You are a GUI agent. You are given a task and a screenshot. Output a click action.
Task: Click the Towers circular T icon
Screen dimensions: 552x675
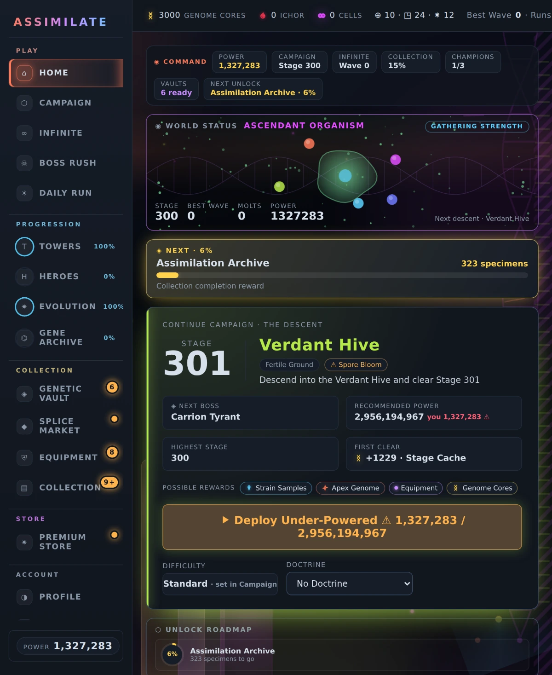coord(24,247)
